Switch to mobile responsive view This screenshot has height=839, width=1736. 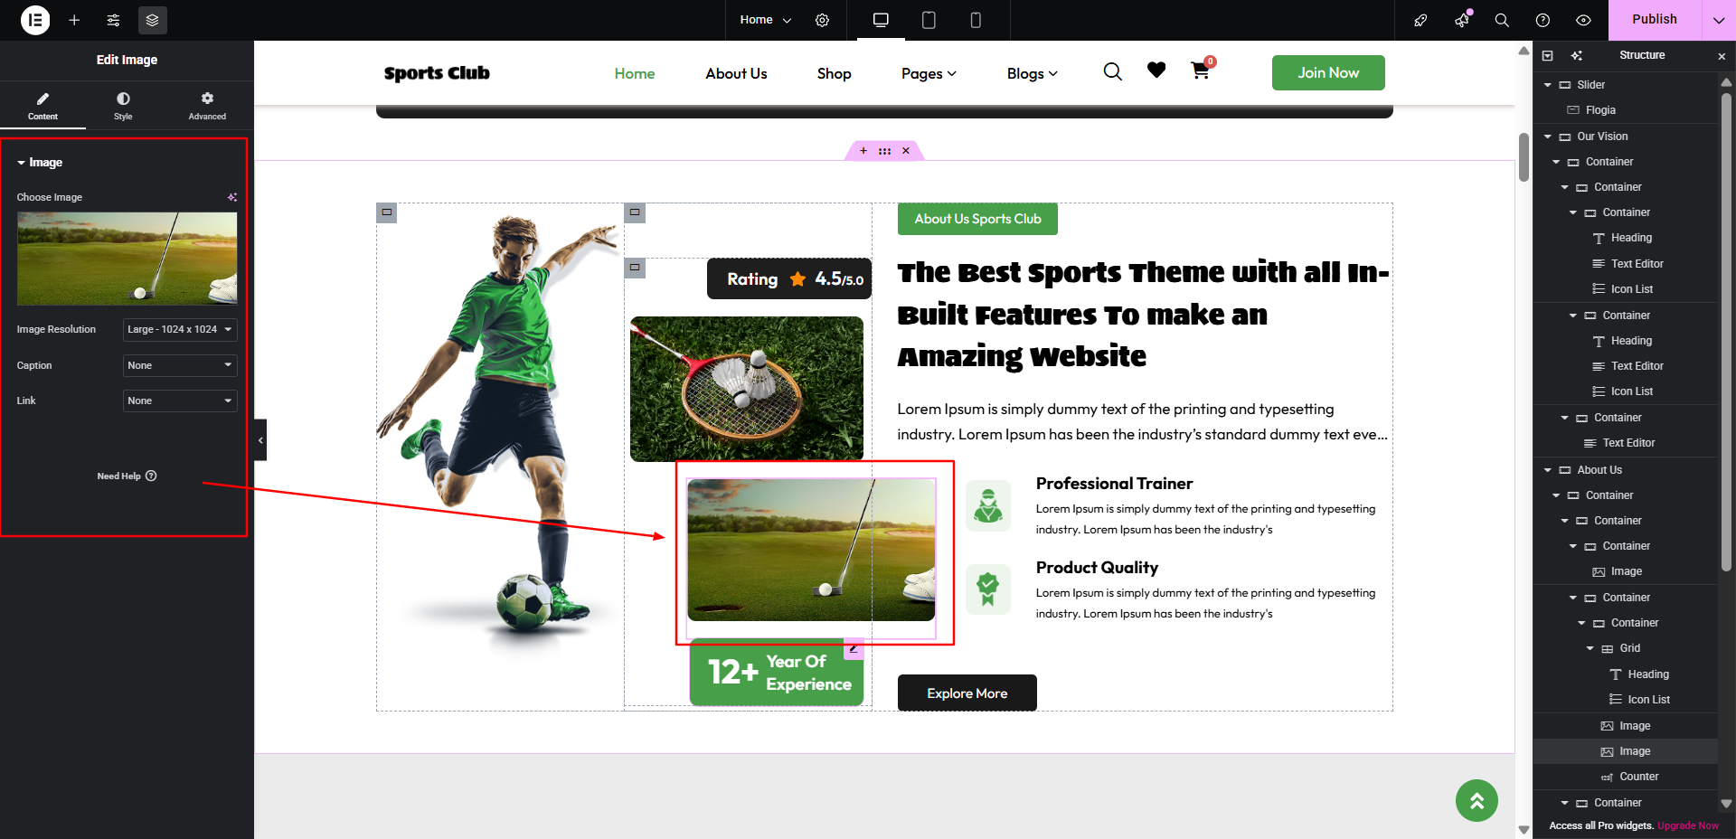[976, 20]
